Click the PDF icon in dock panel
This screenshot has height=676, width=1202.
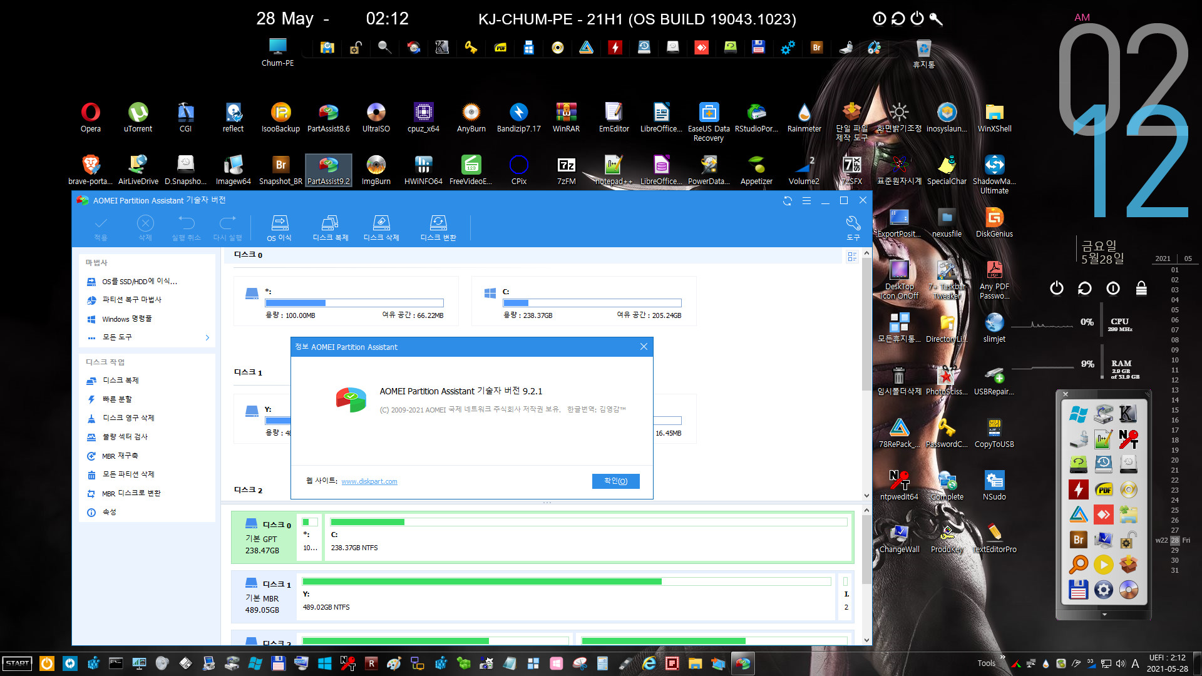pos(1104,489)
